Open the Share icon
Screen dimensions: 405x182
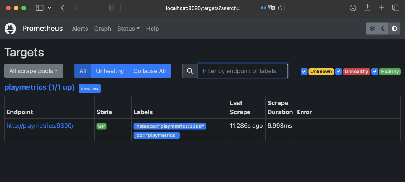click(x=367, y=8)
